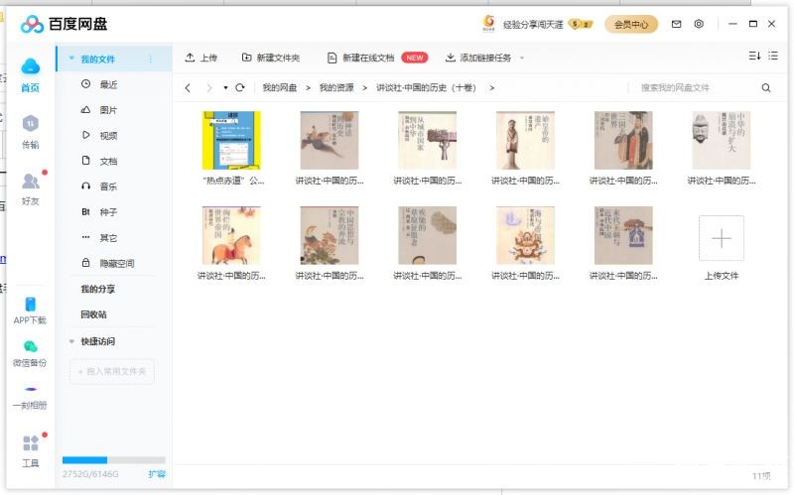Open the 传输 transfer icon in sidebar

(31, 123)
